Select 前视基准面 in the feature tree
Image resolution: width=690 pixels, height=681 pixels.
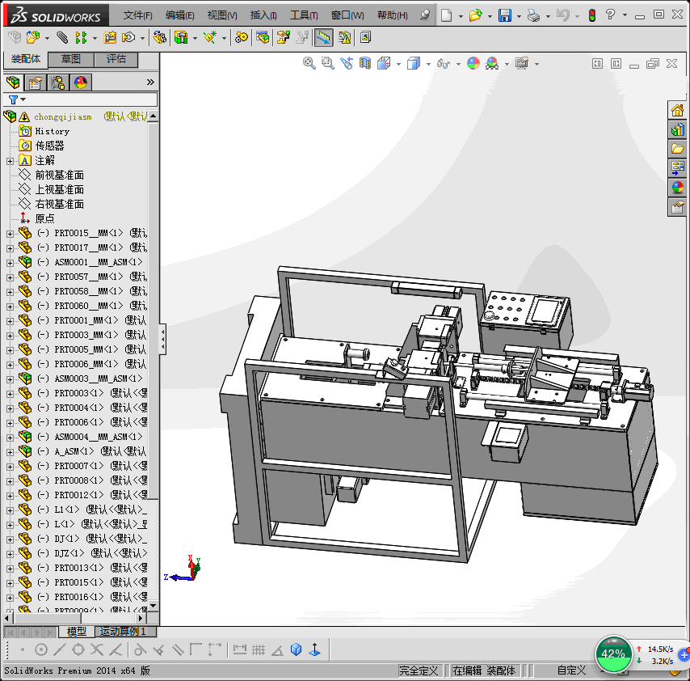coord(59,175)
